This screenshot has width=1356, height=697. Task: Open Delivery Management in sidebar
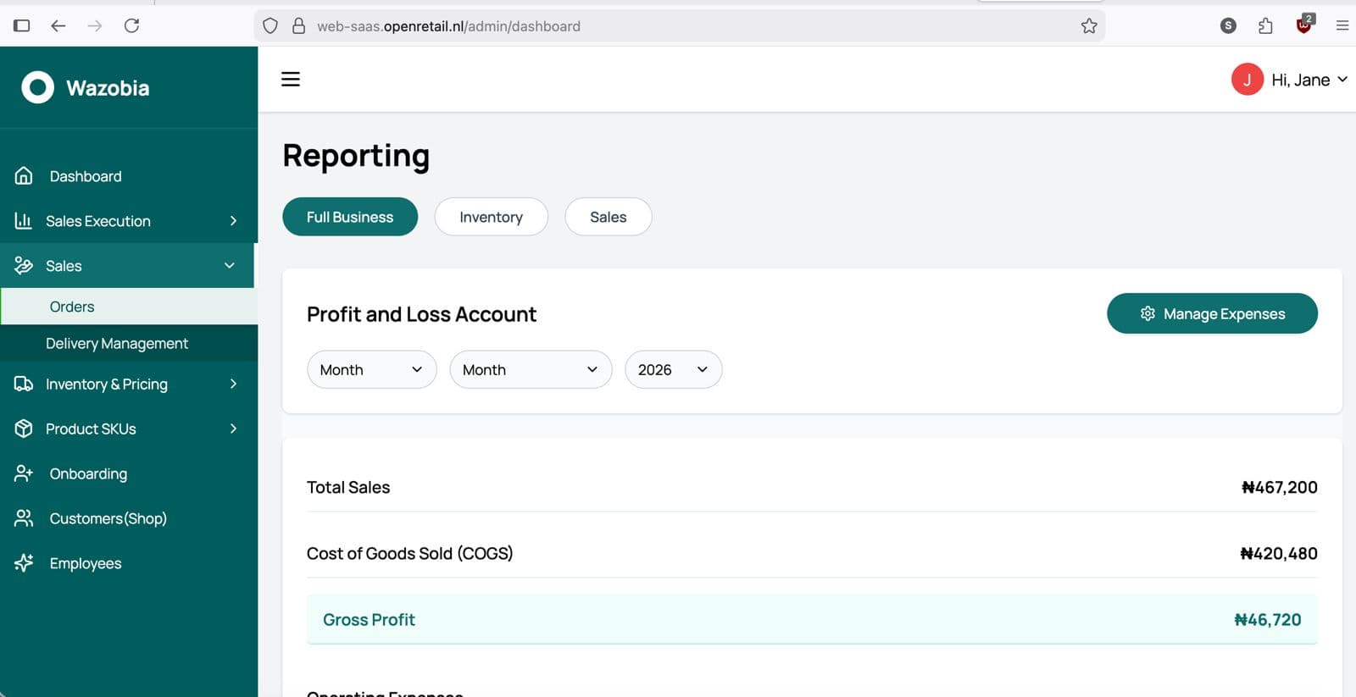pyautogui.click(x=117, y=344)
